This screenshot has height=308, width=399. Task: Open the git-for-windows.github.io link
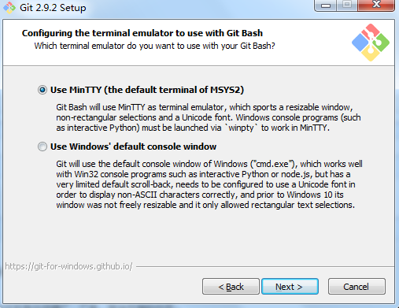[x=68, y=266]
